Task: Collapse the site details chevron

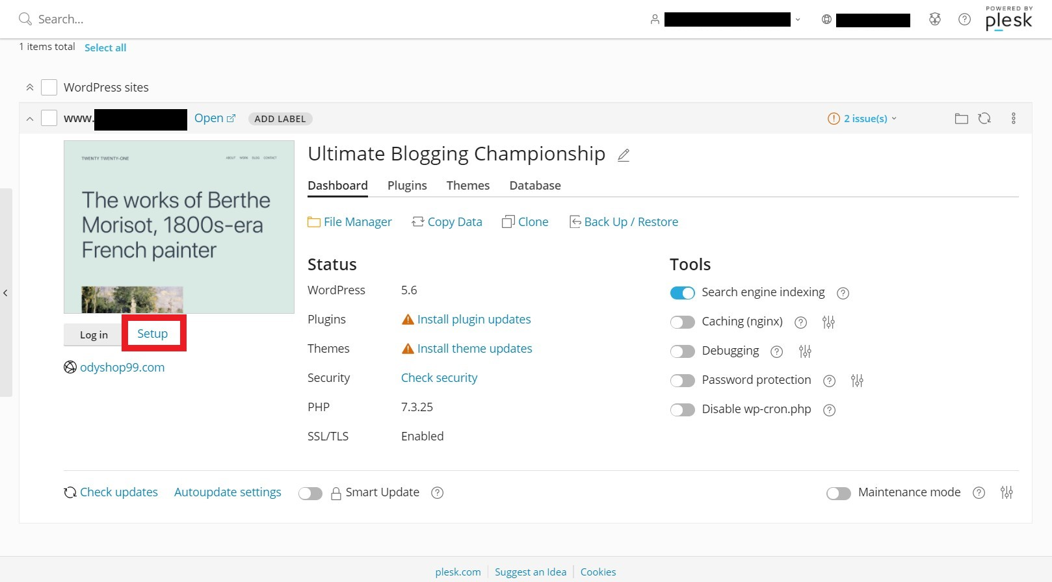Action: (x=29, y=119)
